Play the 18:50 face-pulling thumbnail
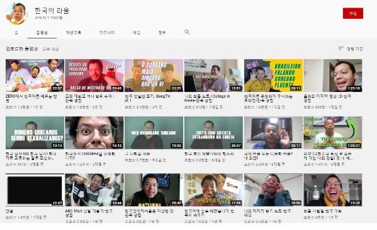Screen dimensions: 377x230 click(x=273, y=190)
